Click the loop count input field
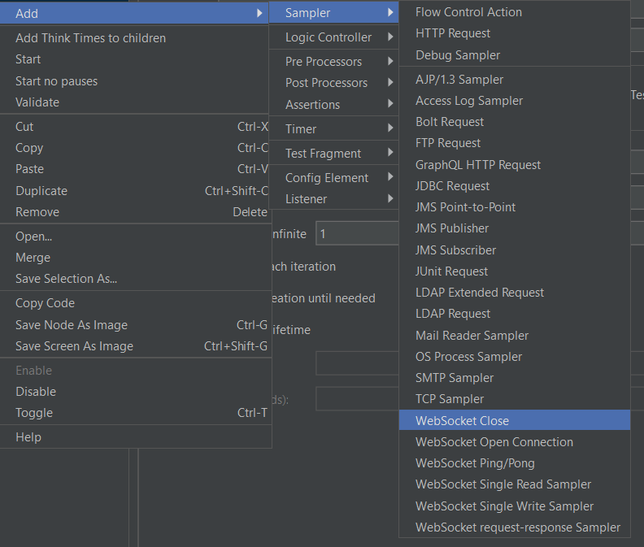Screen dimensions: 644x547 [356, 234]
